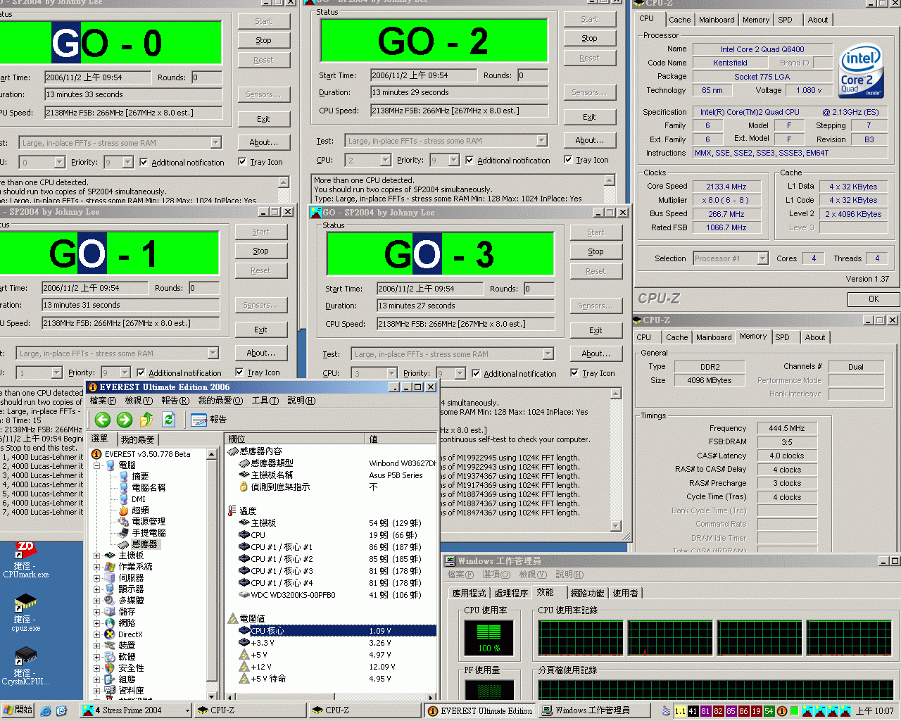This screenshot has width=901, height=721.
Task: Click Stop button in the GO - 1 window
Action: [260, 251]
